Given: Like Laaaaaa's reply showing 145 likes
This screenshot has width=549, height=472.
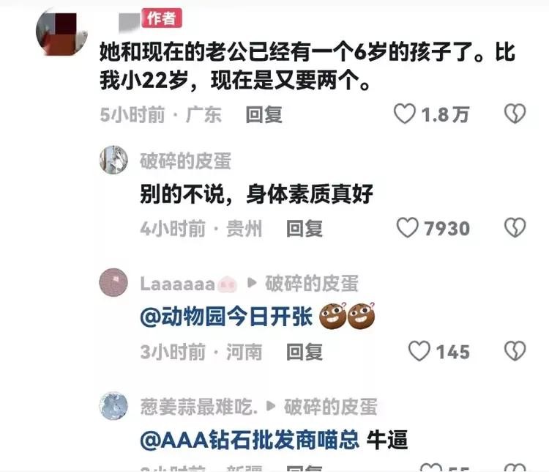Looking at the screenshot, I should 419,351.
